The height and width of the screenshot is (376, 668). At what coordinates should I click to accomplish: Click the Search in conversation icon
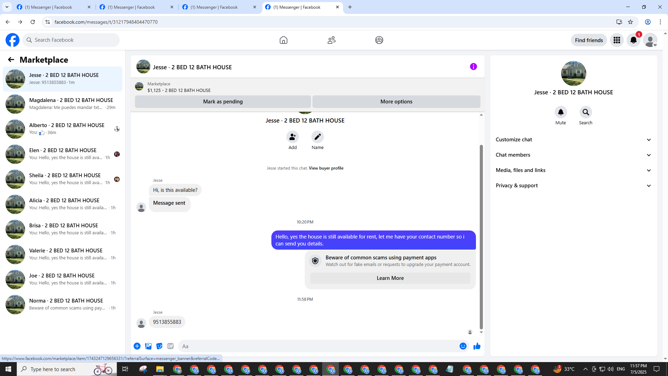586,112
